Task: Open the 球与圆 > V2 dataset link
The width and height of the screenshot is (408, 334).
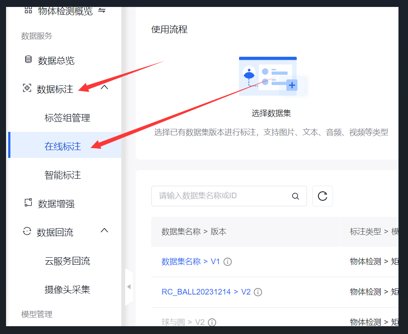Action: 183,322
